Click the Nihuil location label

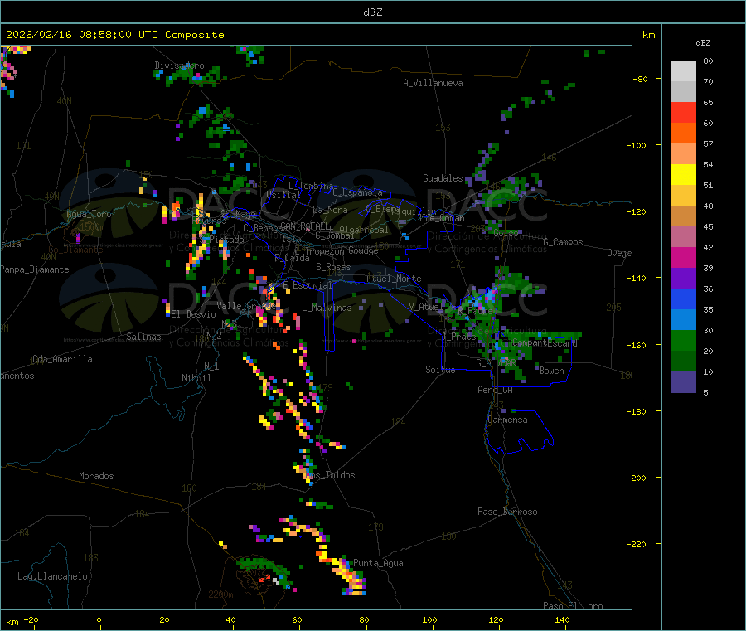[x=196, y=378]
